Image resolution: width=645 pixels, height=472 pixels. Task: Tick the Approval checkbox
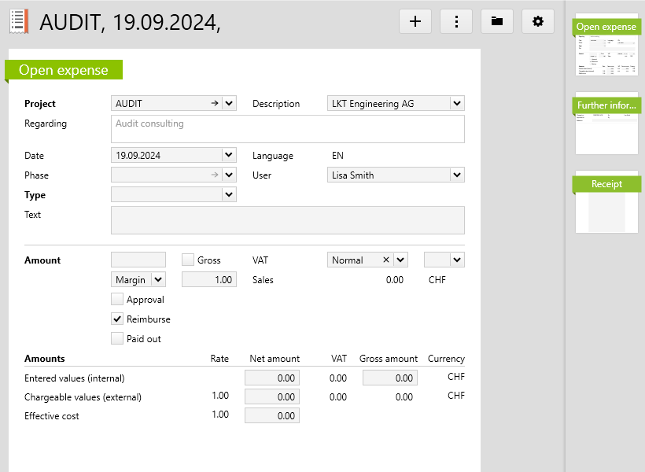[117, 299]
